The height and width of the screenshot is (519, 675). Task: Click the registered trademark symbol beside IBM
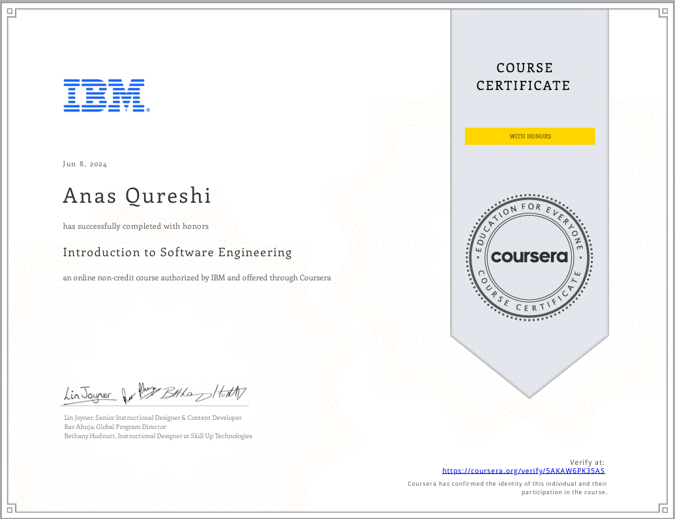[x=149, y=110]
